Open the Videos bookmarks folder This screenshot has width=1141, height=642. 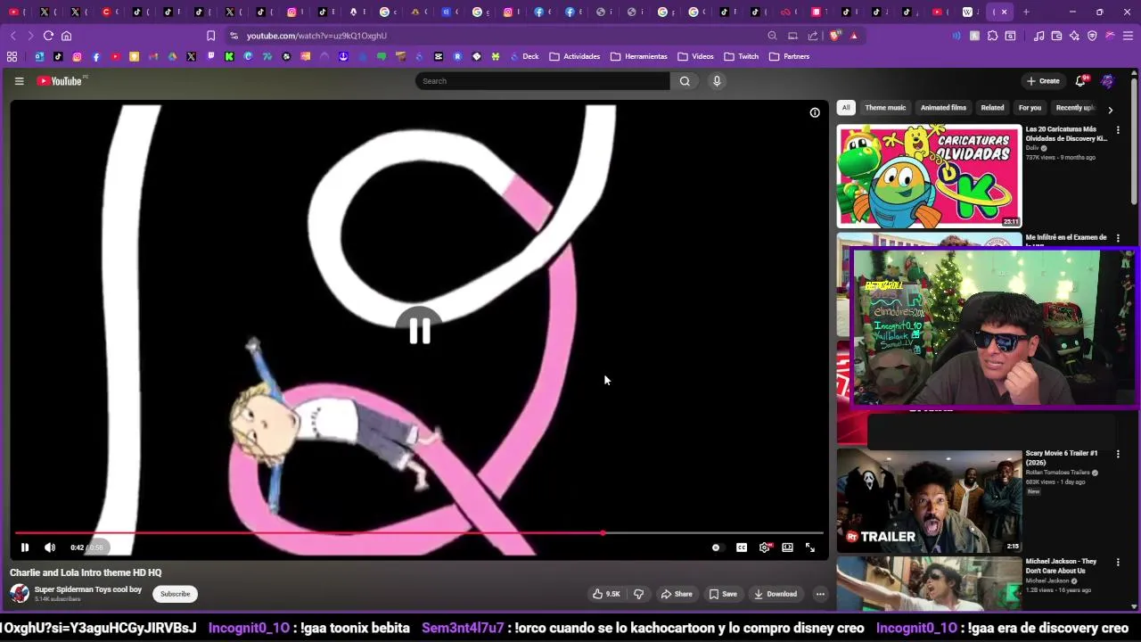pyautogui.click(x=696, y=56)
